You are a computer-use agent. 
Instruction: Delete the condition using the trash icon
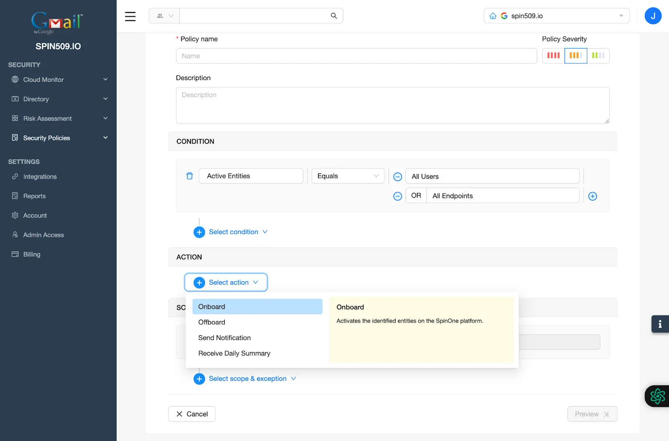189,176
